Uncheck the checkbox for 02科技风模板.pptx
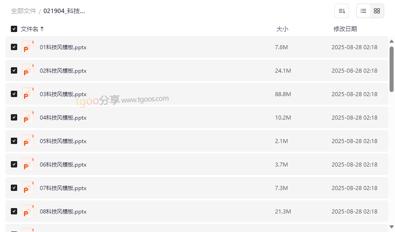Screen dimensions: 395x232 14,71
